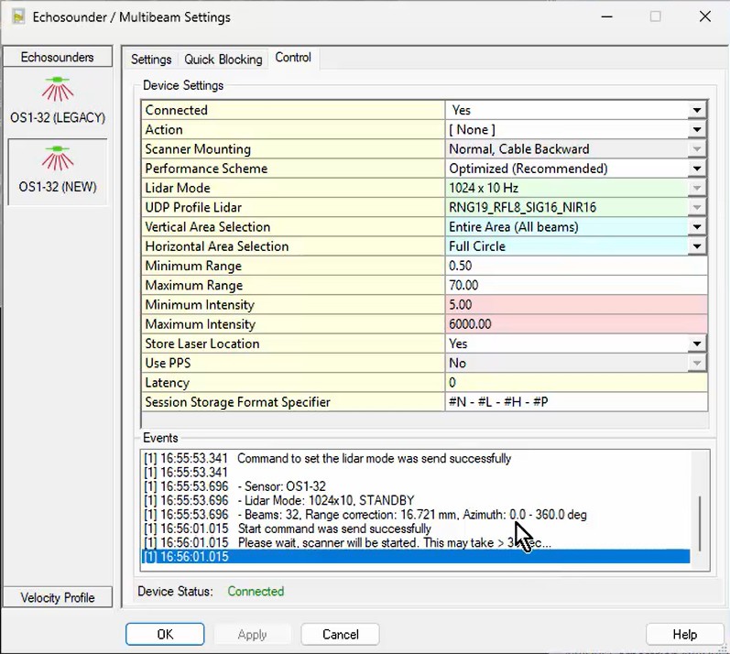This screenshot has width=730, height=654.
Task: Click the 'UDP Profile Lidar' setting label
Action: [x=193, y=208]
